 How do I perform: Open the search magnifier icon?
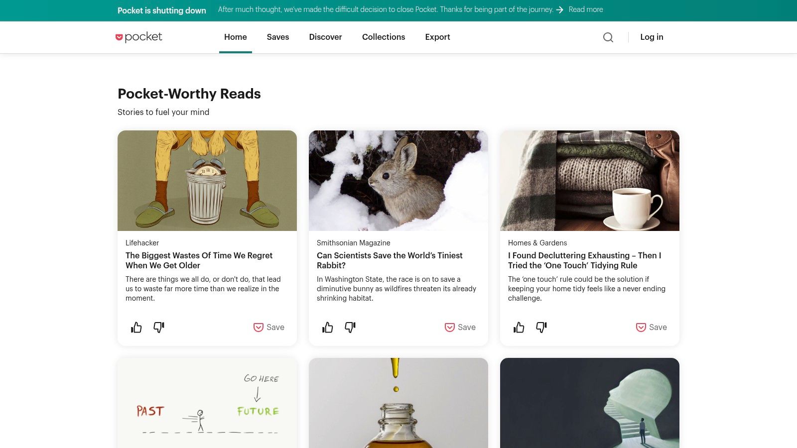[608, 37]
